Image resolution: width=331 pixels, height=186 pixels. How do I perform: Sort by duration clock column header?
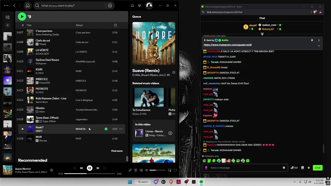tap(115, 25)
